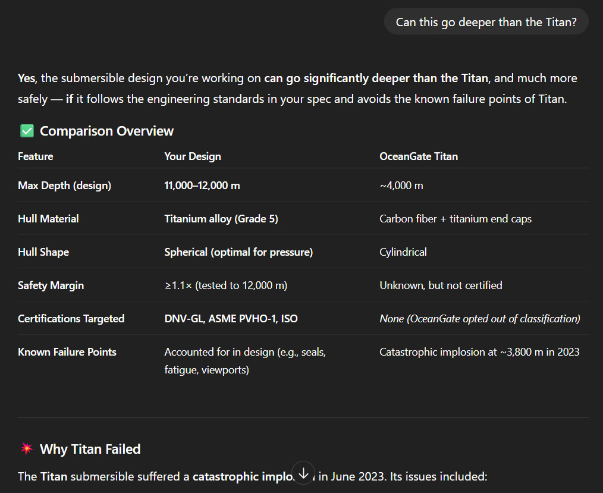Click 'Spherical (optimal for pressure)' cell

[x=238, y=252]
